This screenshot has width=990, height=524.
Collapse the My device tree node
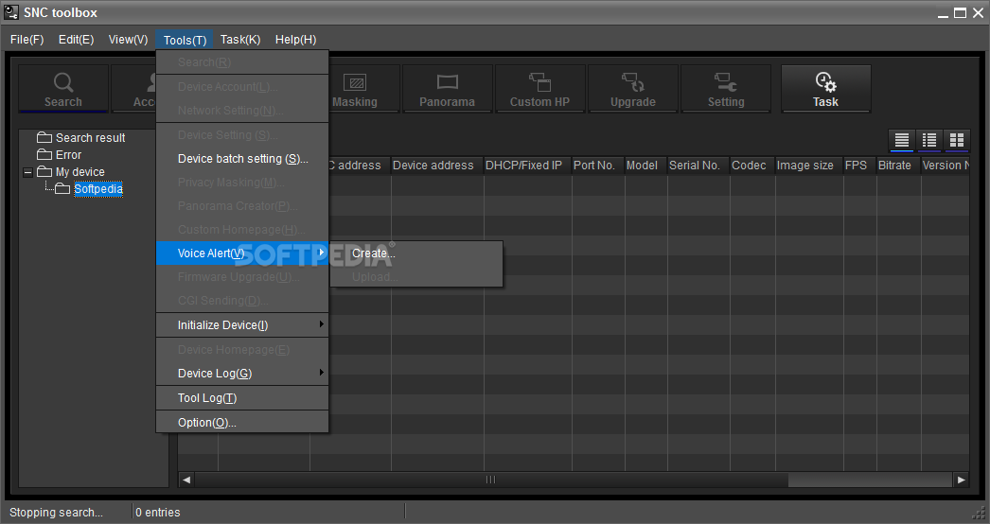pos(27,172)
